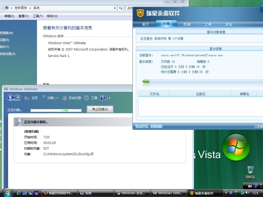The width and height of the screenshot is (263, 197).
Task: Click the 文件名 column header in Rising
Action: tap(154, 94)
